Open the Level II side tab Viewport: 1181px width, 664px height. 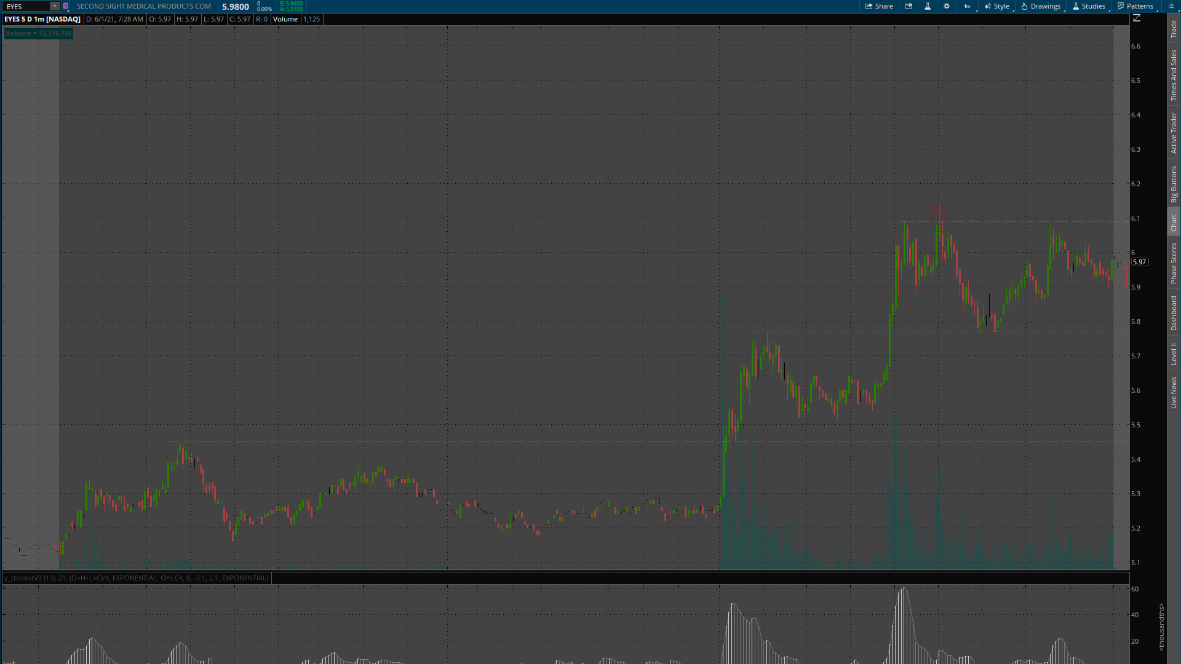point(1174,354)
